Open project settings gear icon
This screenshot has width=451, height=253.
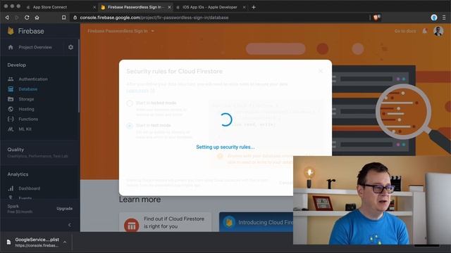click(x=70, y=47)
